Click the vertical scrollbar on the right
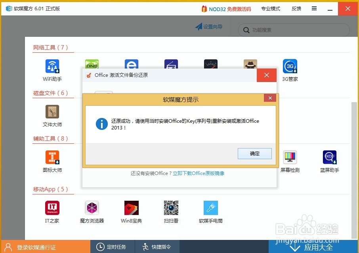This screenshot has height=253, width=359. pos(354,170)
